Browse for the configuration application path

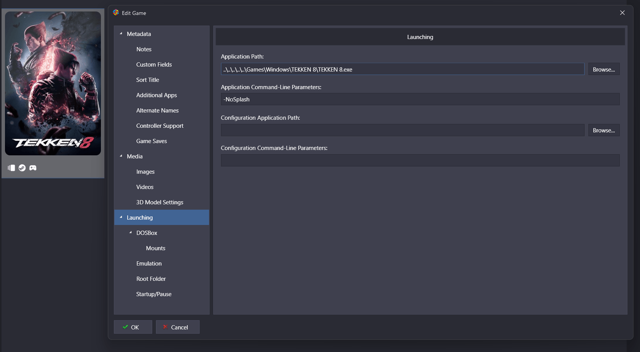click(604, 130)
